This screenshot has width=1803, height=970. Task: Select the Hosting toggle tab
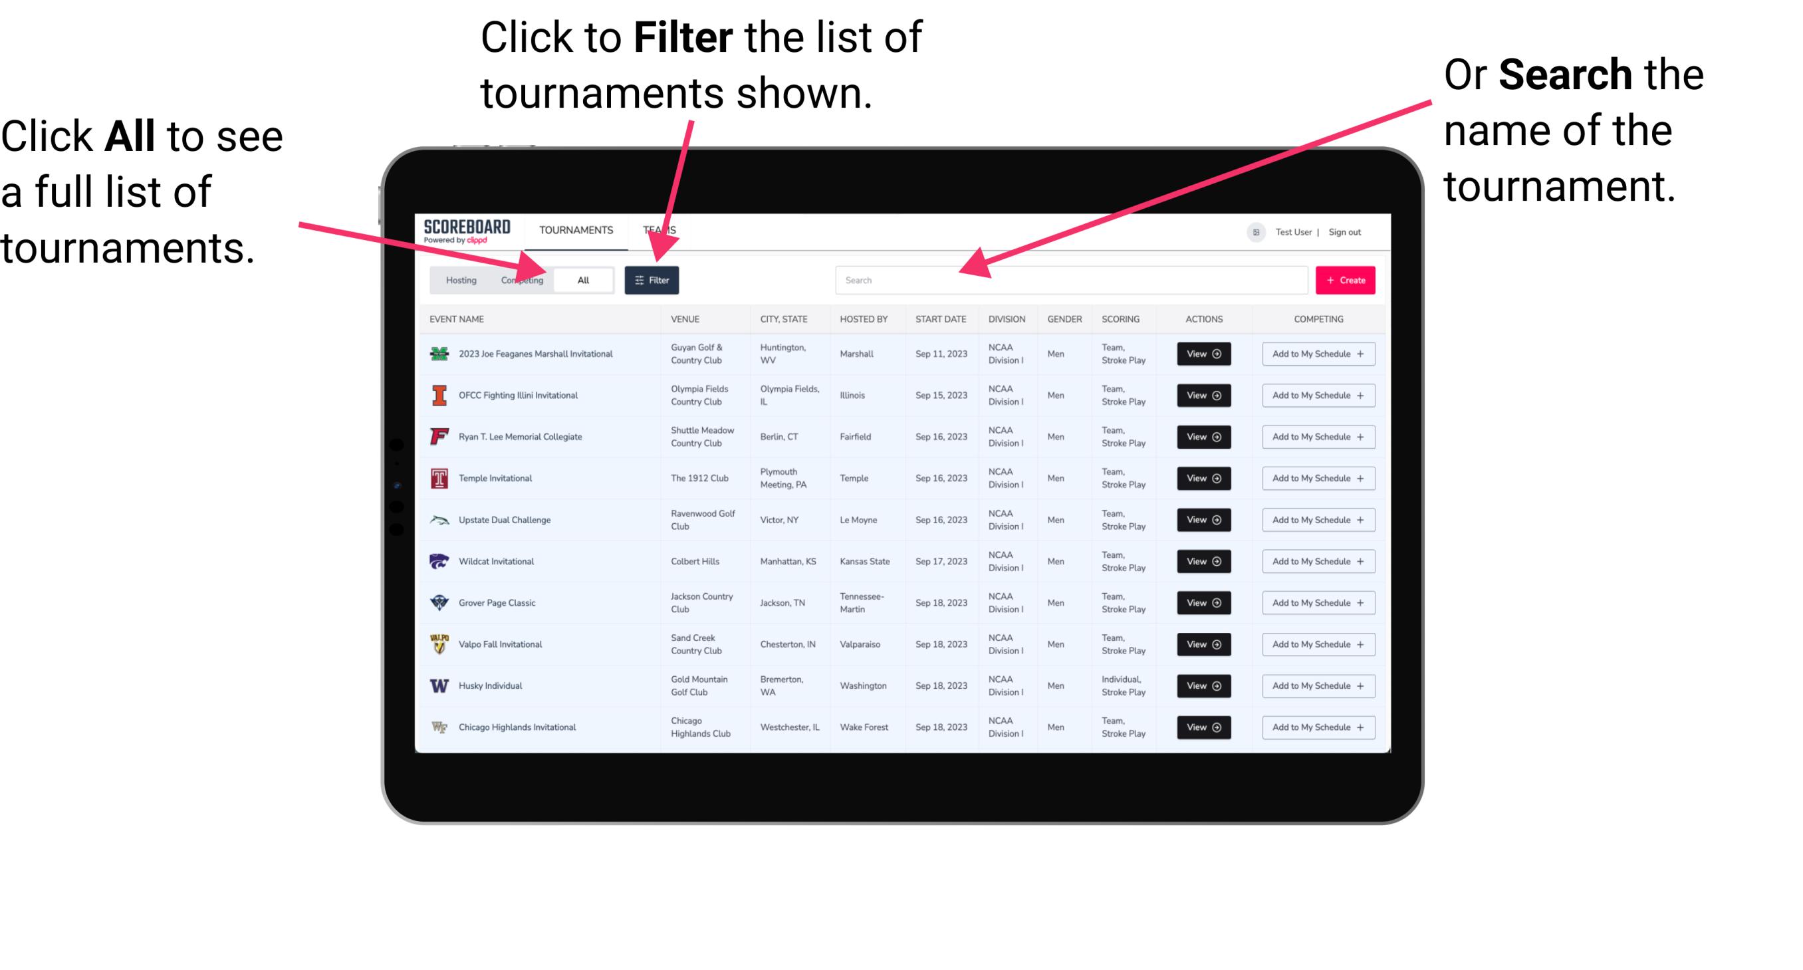pyautogui.click(x=457, y=279)
